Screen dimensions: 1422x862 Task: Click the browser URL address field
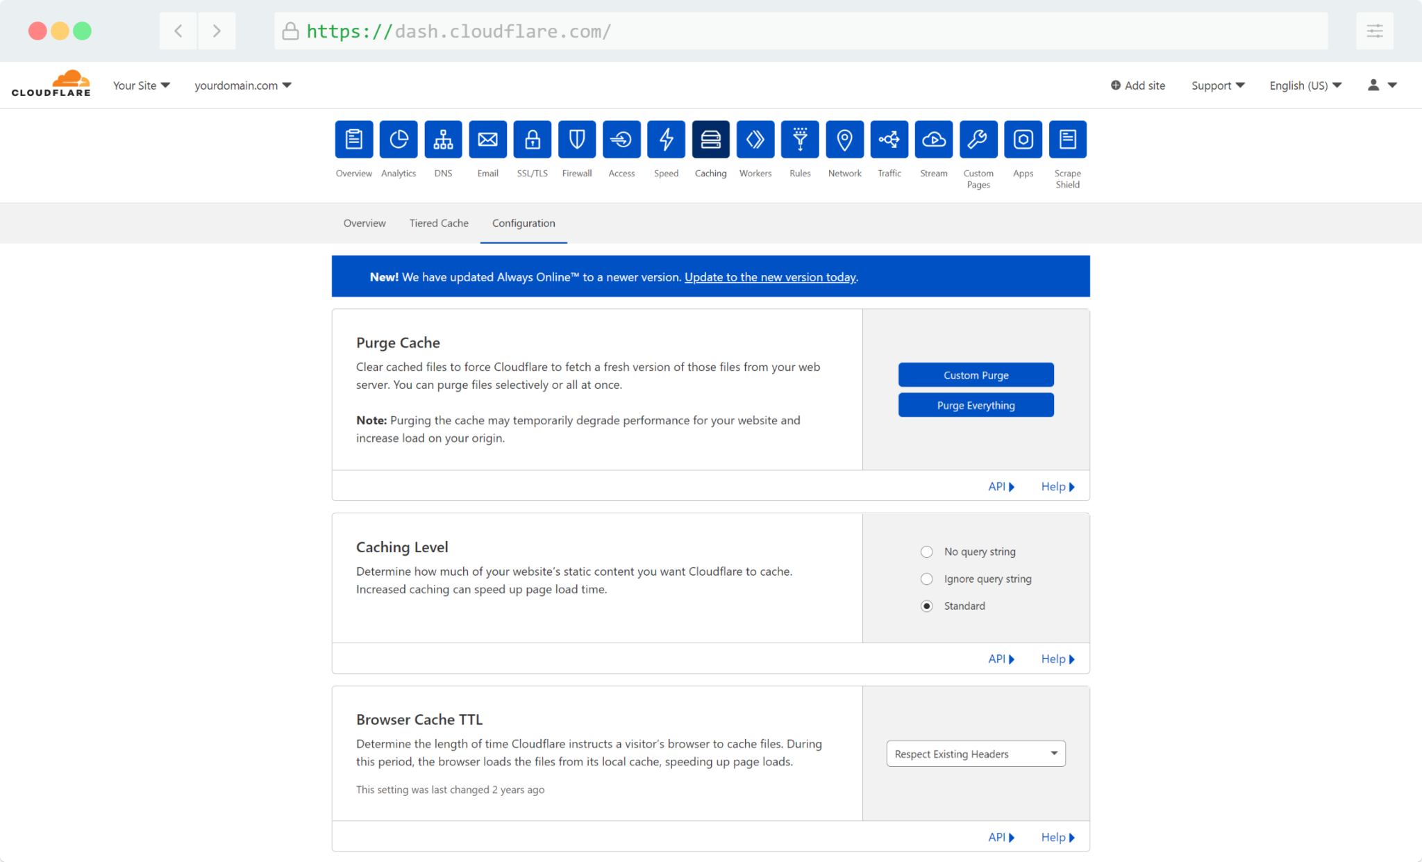(801, 31)
